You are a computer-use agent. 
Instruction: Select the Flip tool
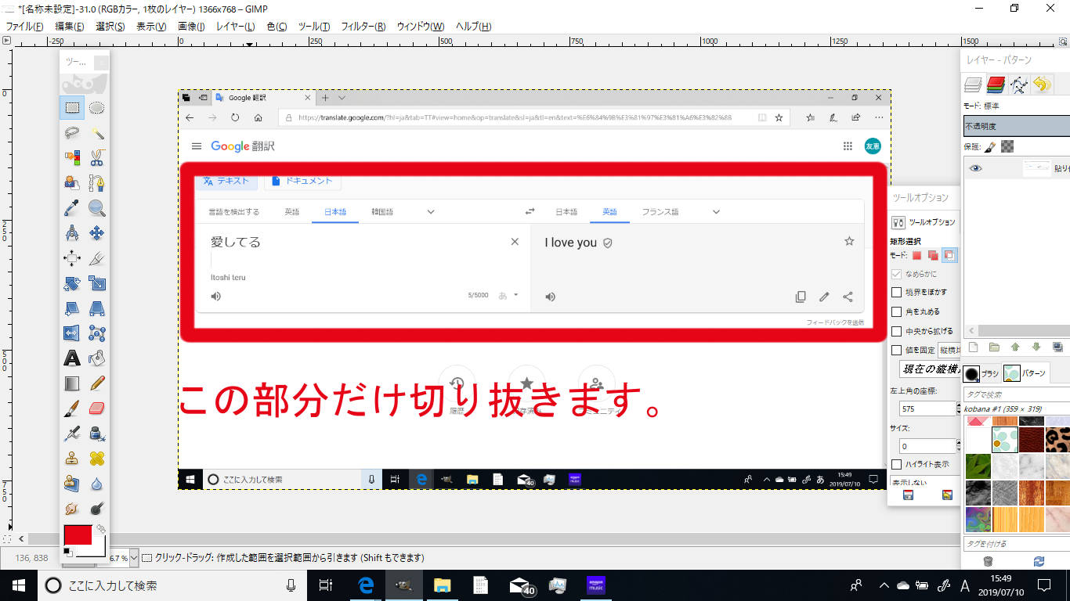[x=72, y=333]
